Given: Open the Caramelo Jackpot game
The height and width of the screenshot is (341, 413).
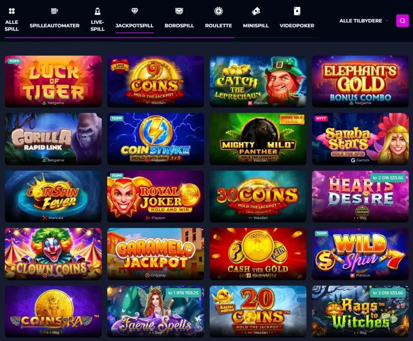Looking at the screenshot, I should [x=155, y=254].
